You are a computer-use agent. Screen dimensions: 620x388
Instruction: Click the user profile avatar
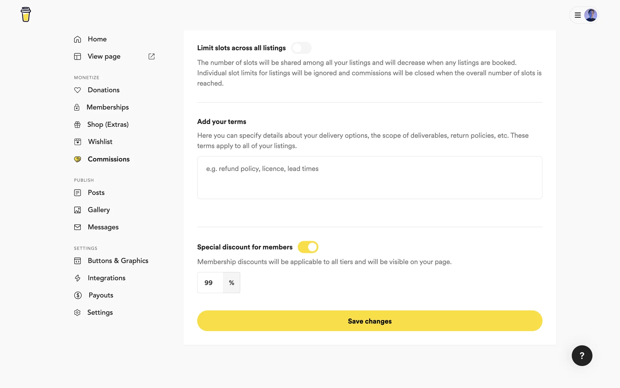[591, 15]
